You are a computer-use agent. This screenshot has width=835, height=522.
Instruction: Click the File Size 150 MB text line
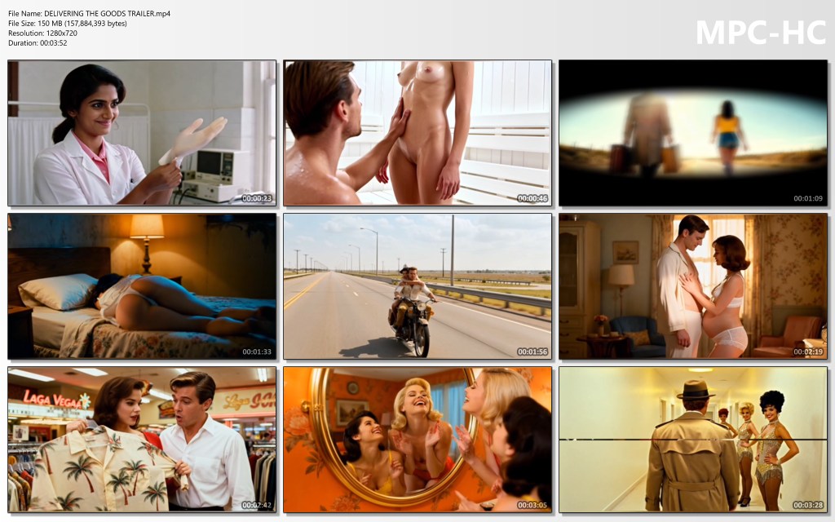pos(68,24)
